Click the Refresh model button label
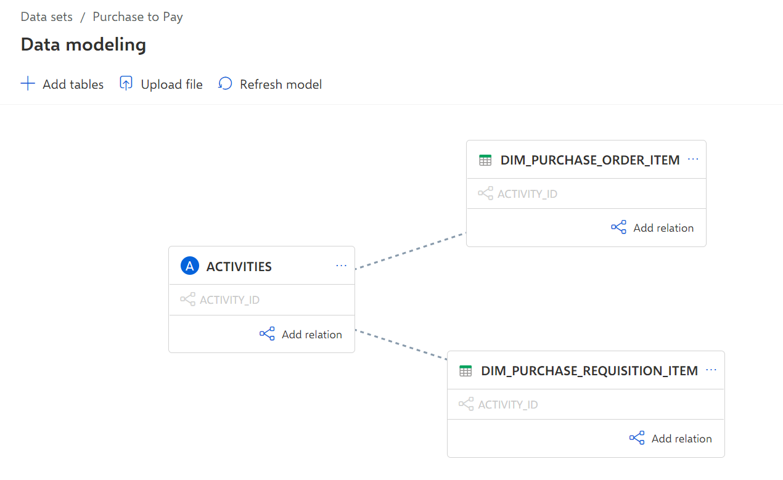The height and width of the screenshot is (480, 783). [x=281, y=84]
